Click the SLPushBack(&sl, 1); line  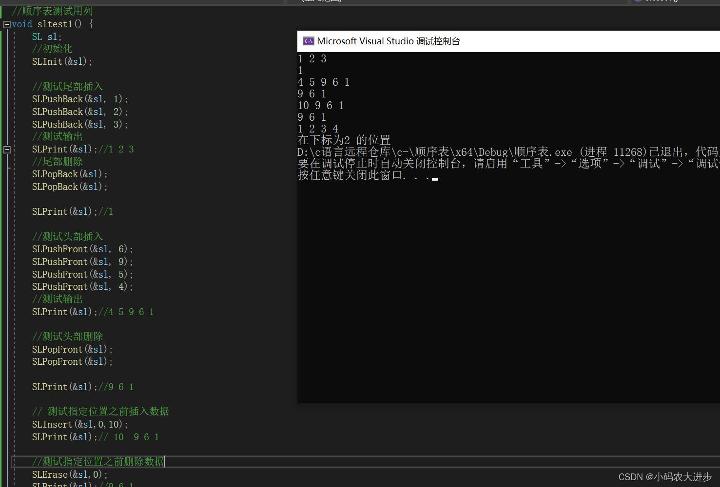80,99
